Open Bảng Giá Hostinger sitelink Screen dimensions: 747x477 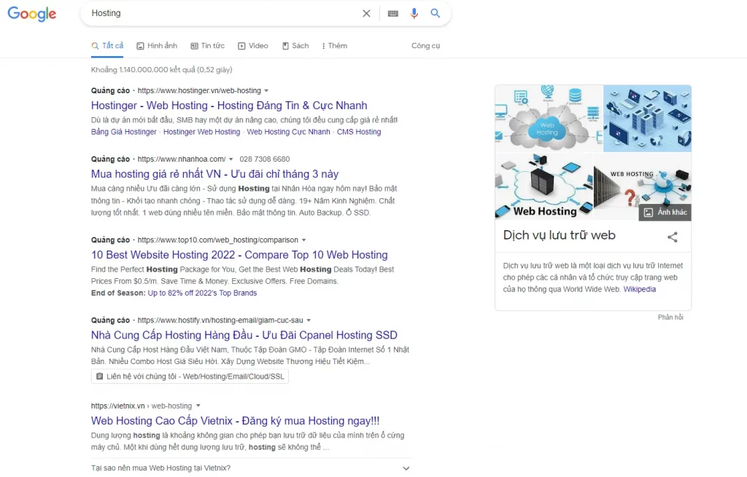point(124,132)
